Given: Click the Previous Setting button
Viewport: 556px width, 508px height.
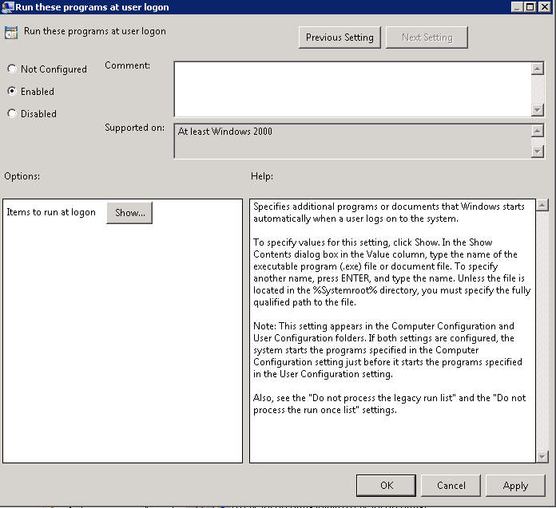Looking at the screenshot, I should pos(340,37).
